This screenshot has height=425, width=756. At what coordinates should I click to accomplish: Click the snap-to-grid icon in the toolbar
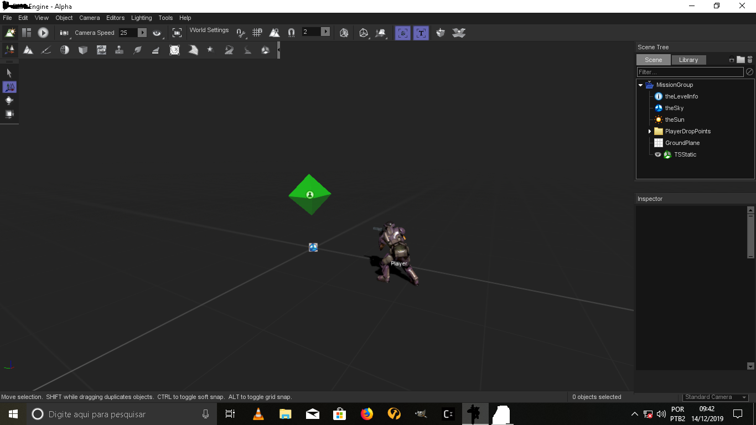[x=257, y=32]
